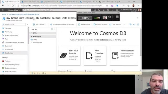
Task: Reload the browser page
Action: pos(13,5)
